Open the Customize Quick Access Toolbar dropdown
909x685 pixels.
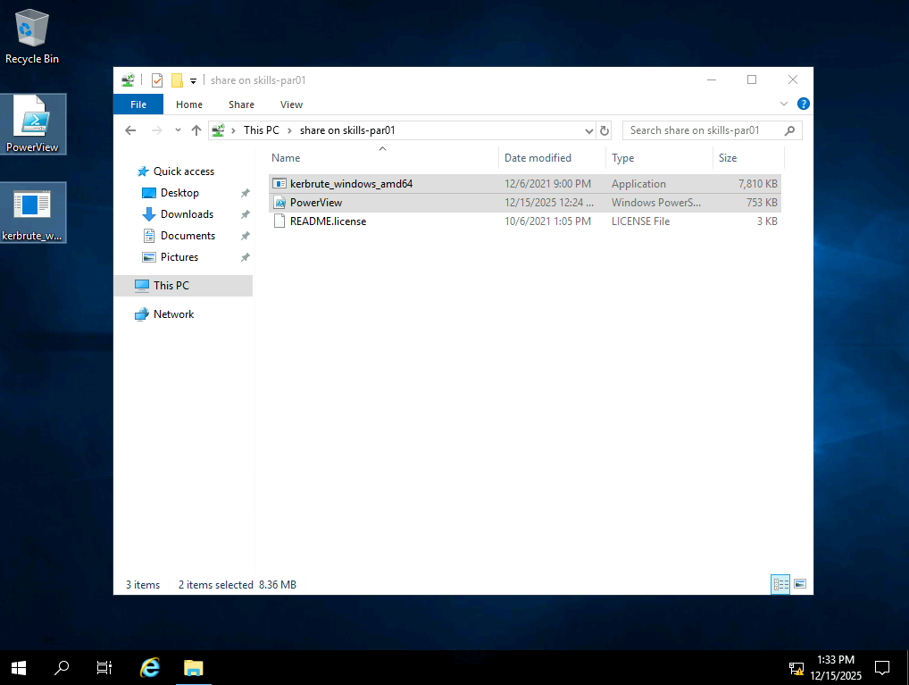(x=193, y=81)
